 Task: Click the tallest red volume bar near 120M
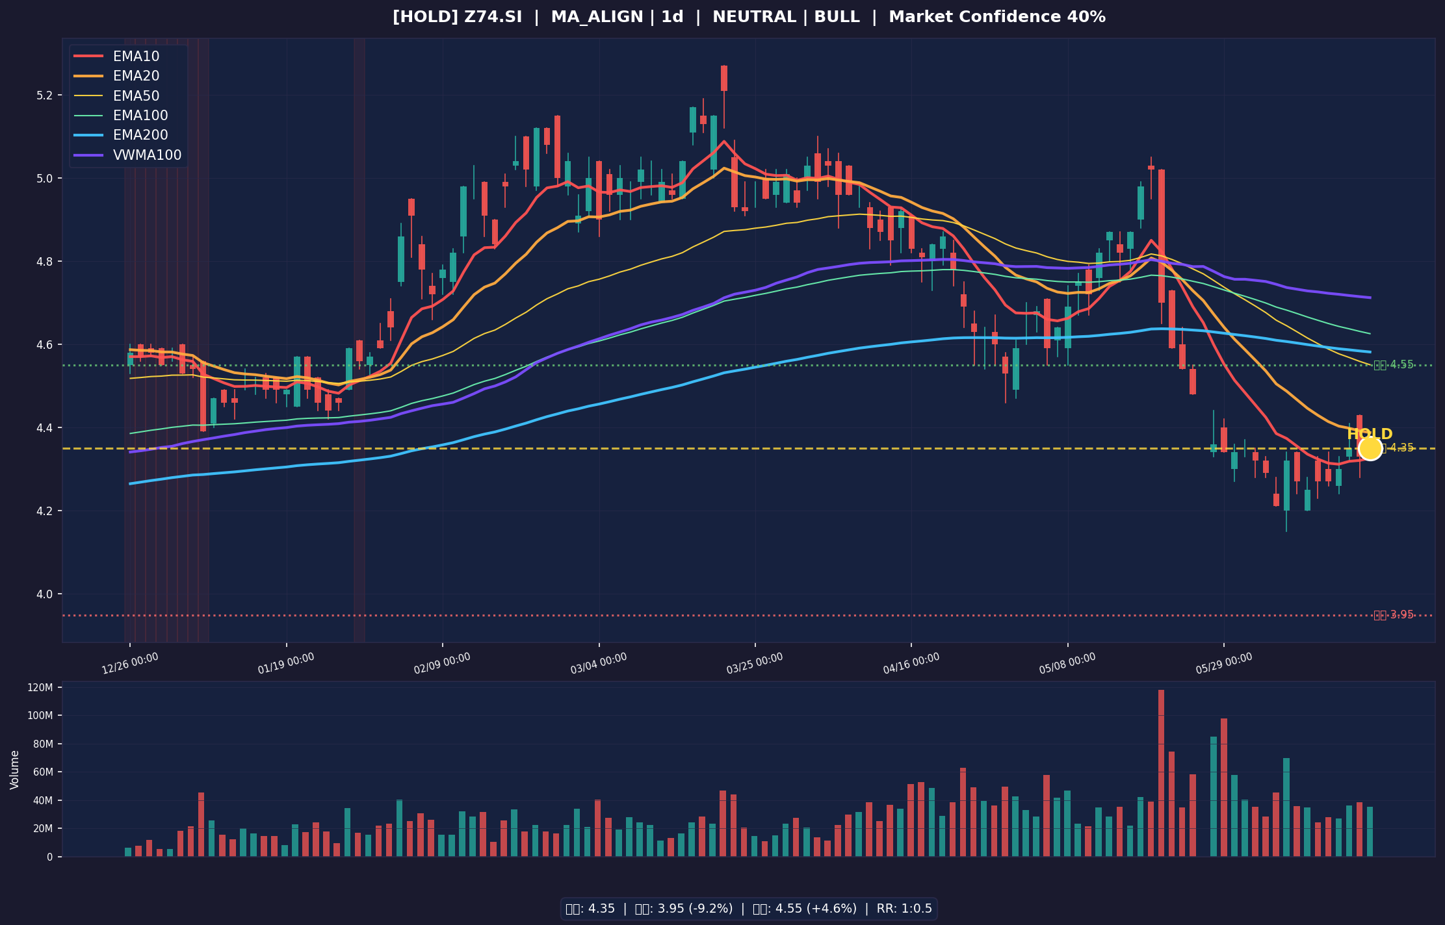pos(1162,773)
